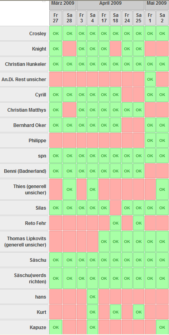Image resolution: width=169 pixels, height=335 pixels.
Task: Select Kapuze's OK cell for Fr 27
Action: (x=56, y=327)
